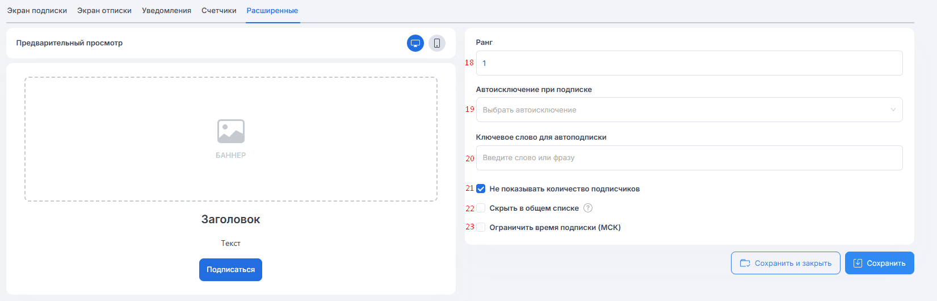Viewport: 937px width, 301px height.
Task: Select the Расширенные tab
Action: (272, 11)
